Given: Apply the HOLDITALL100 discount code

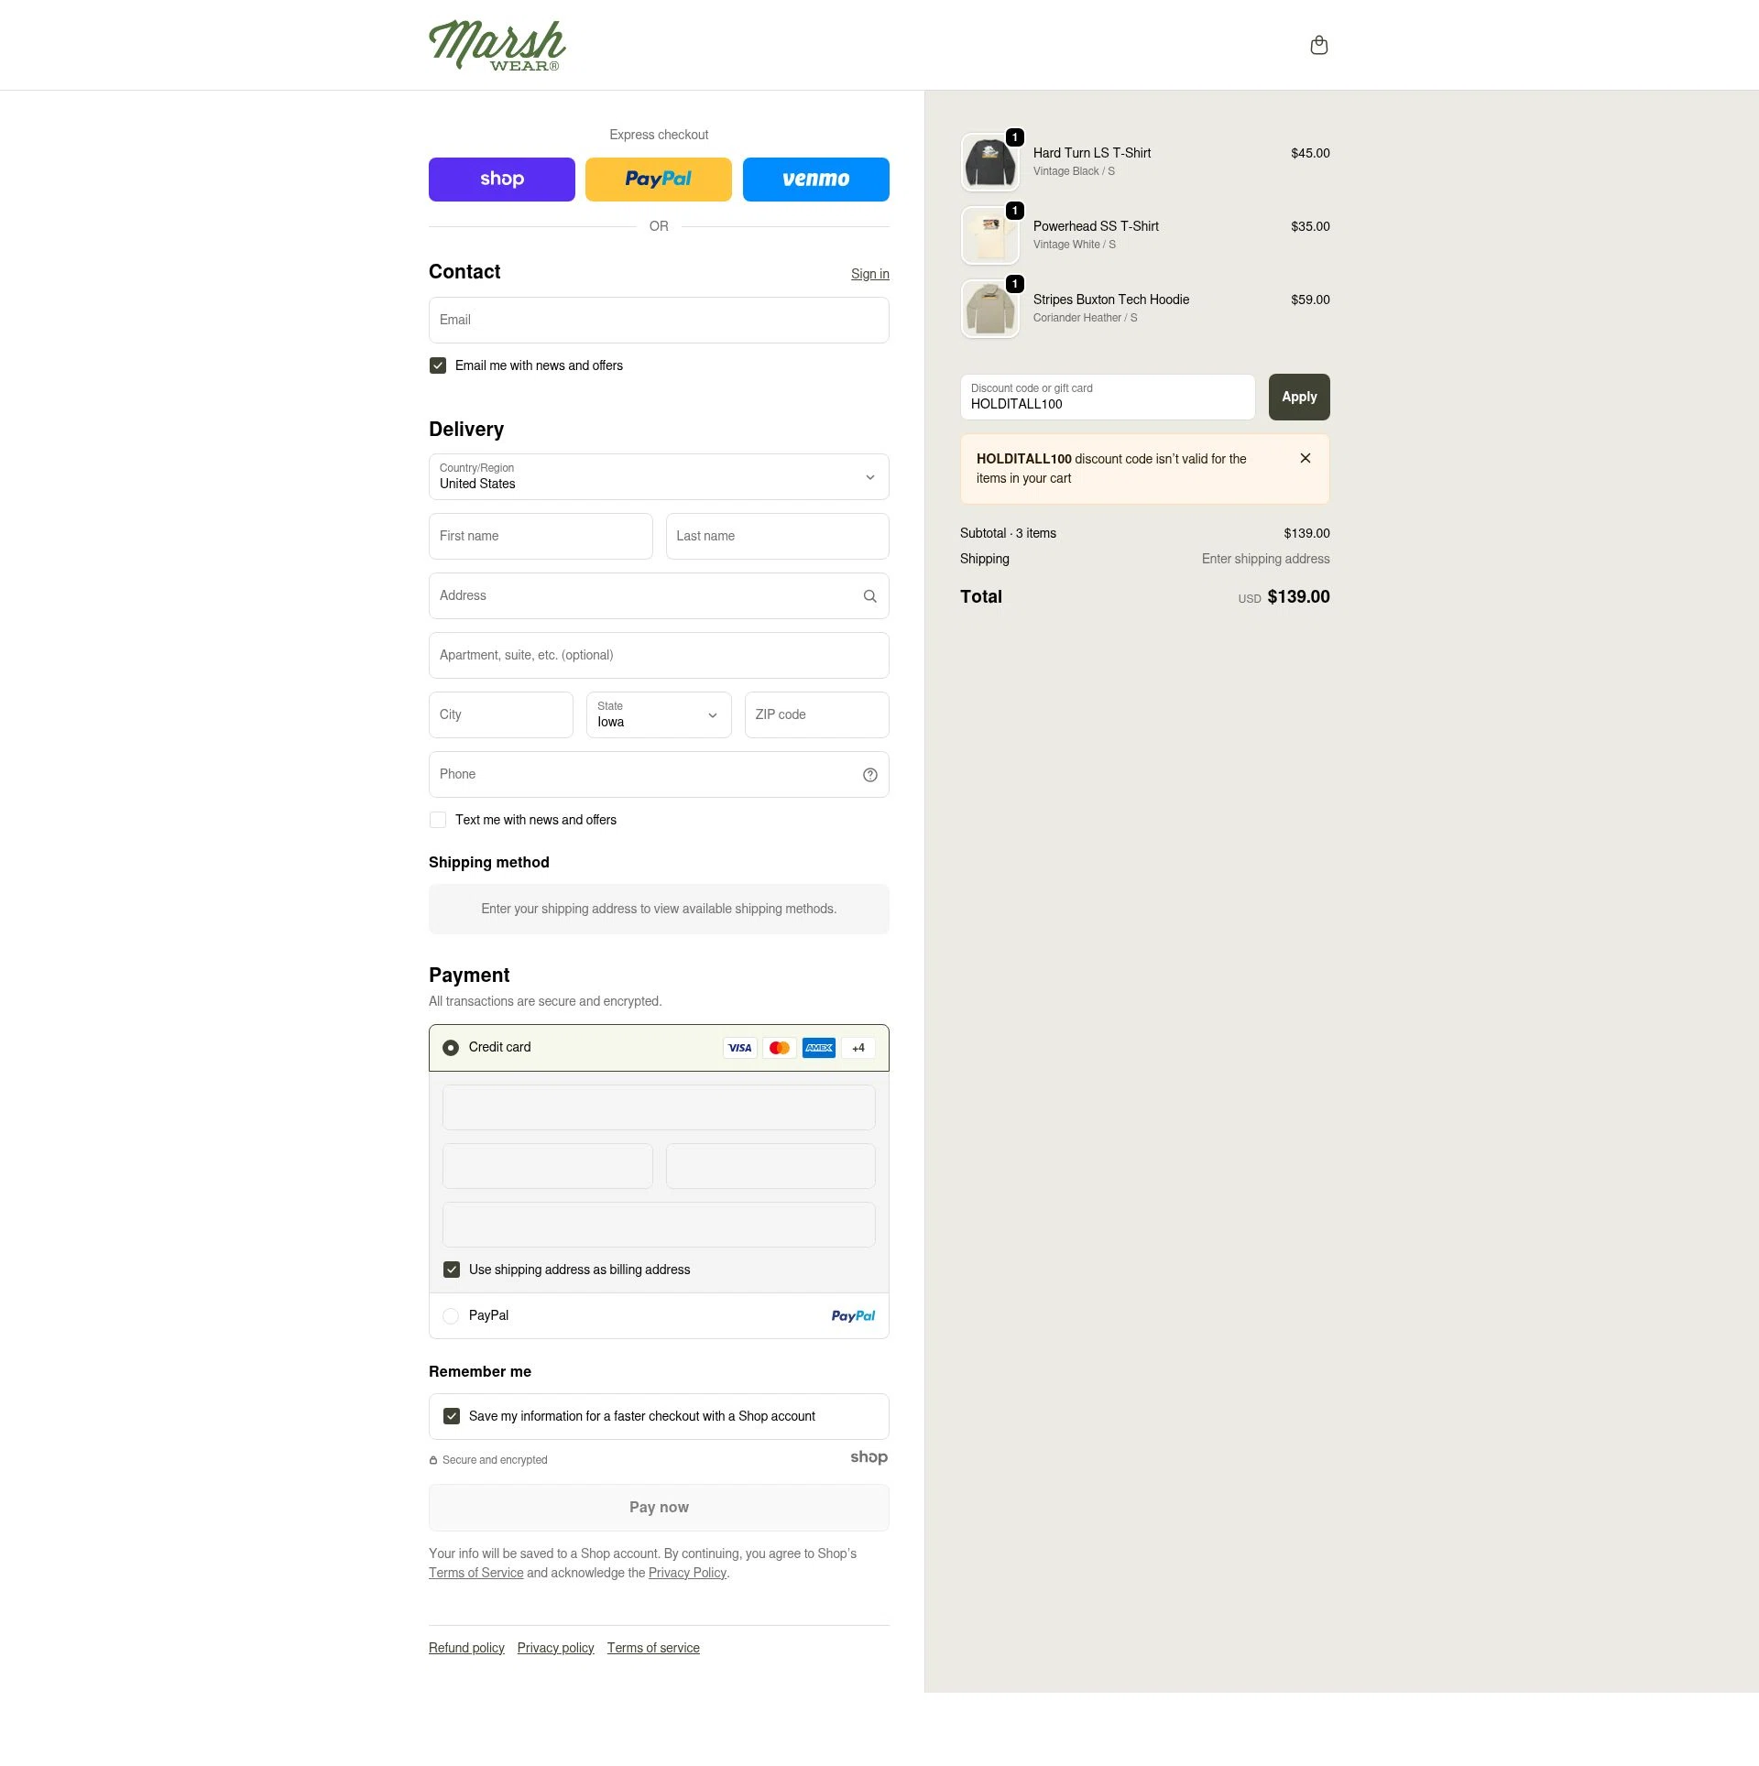Looking at the screenshot, I should point(1298,398).
